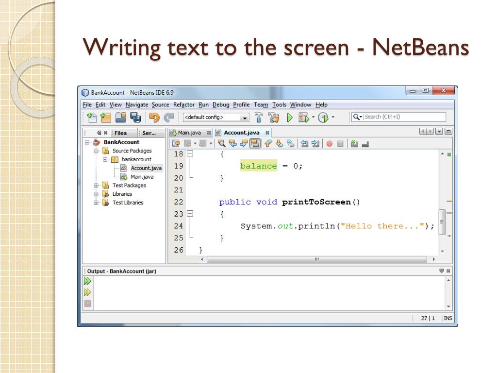Click second re-run icon in Output panel
The height and width of the screenshot is (373, 497).
coord(87,292)
